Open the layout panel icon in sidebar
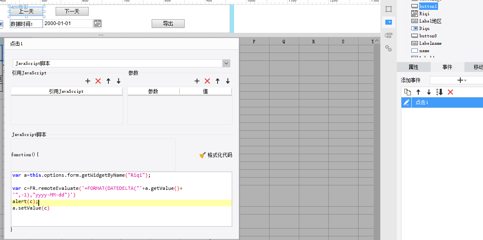The width and height of the screenshot is (483, 240). pyautogui.click(x=389, y=35)
